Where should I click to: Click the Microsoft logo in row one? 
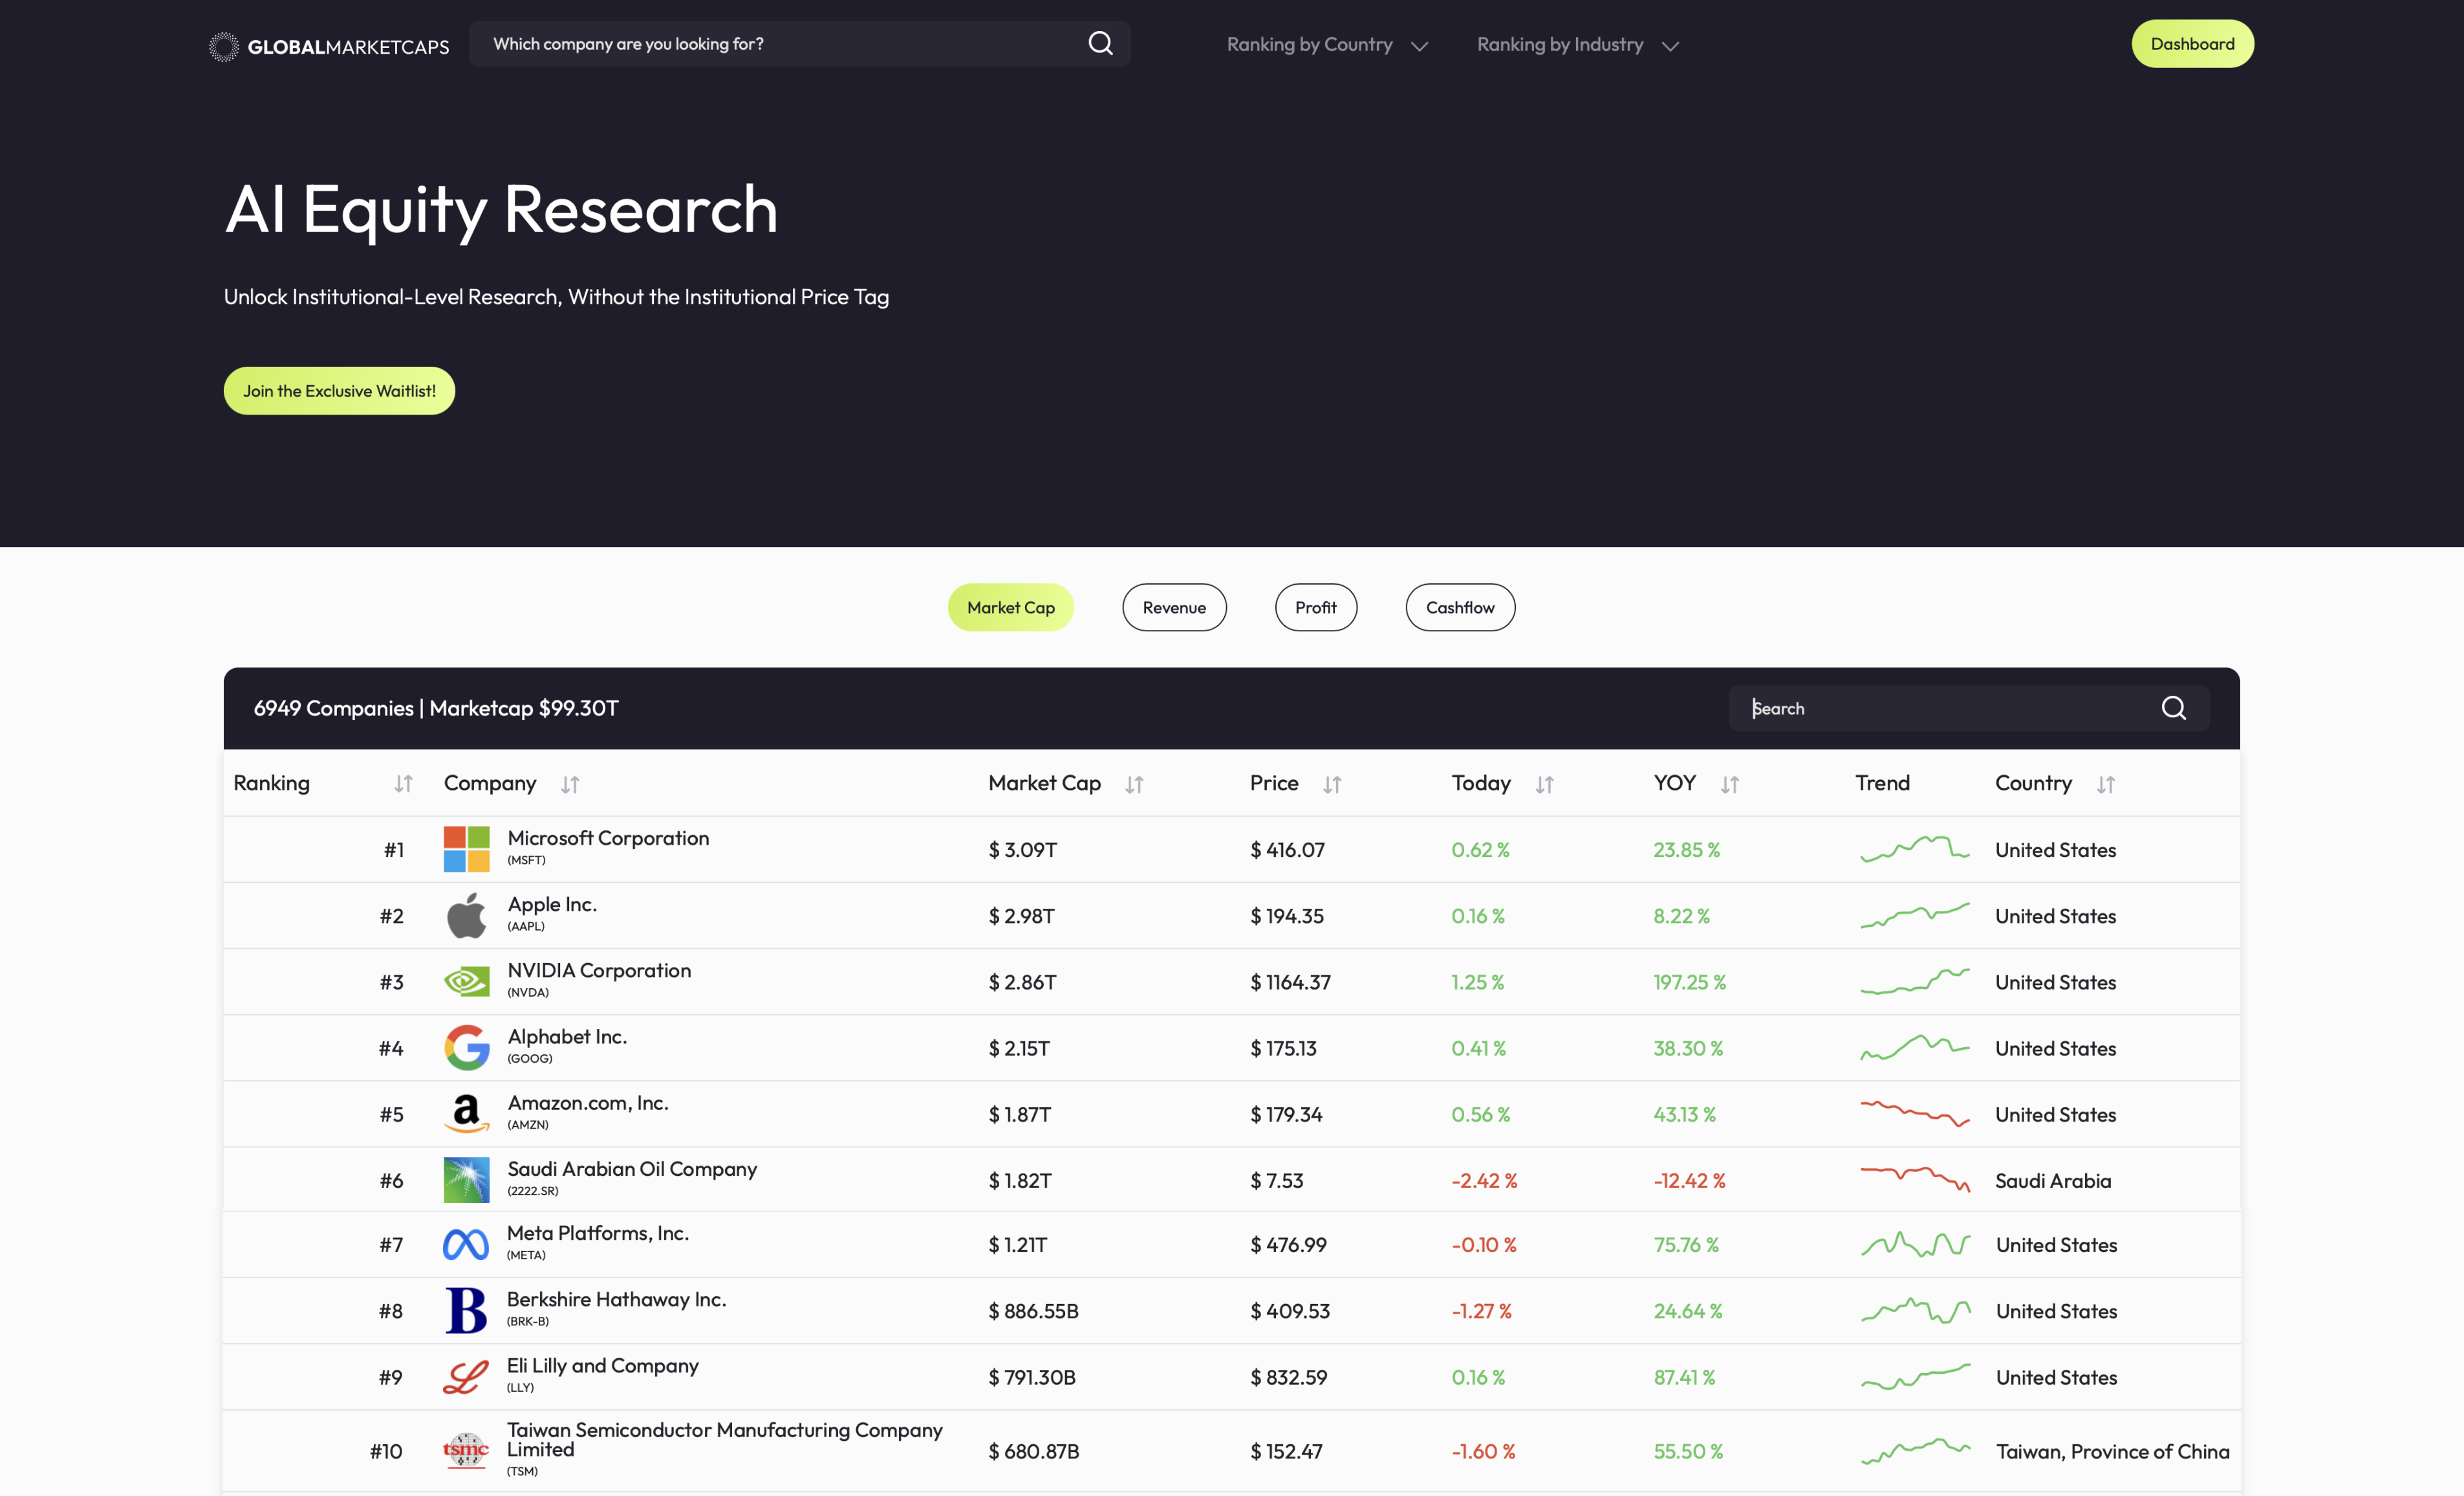click(466, 849)
